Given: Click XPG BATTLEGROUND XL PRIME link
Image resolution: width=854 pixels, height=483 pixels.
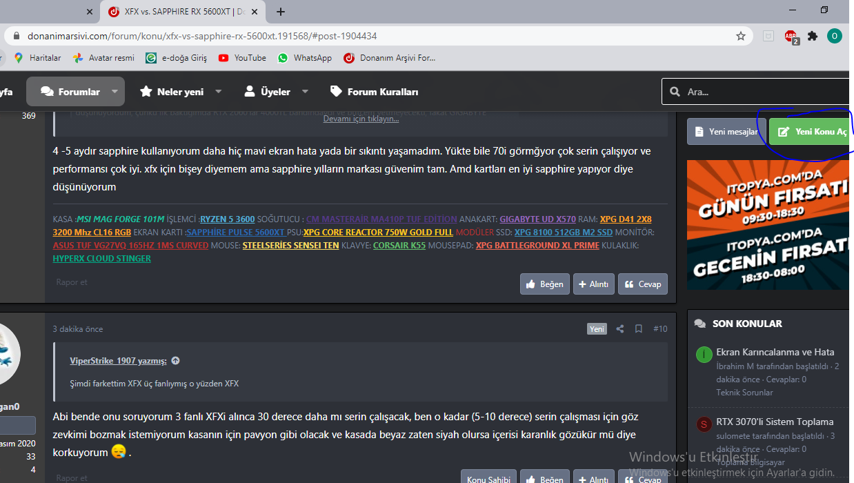Looking at the screenshot, I should point(537,245).
